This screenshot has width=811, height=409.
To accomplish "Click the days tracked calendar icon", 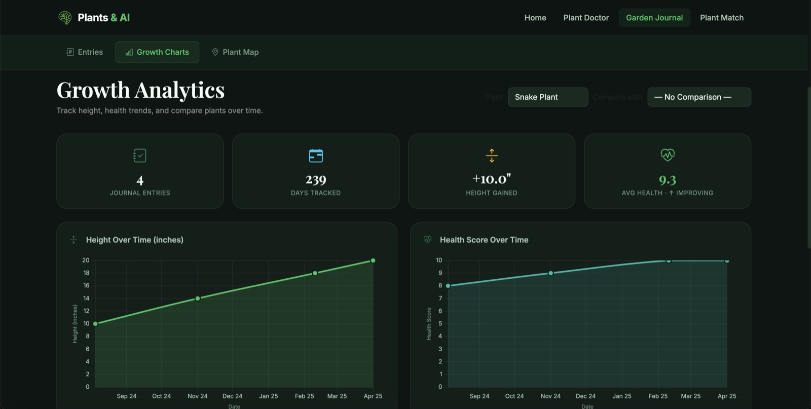I will tap(316, 156).
